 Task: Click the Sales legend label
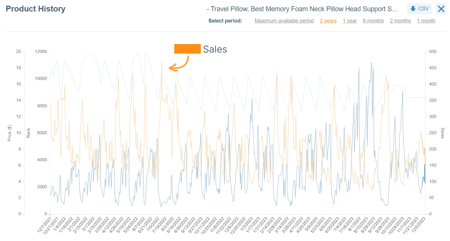[215, 49]
